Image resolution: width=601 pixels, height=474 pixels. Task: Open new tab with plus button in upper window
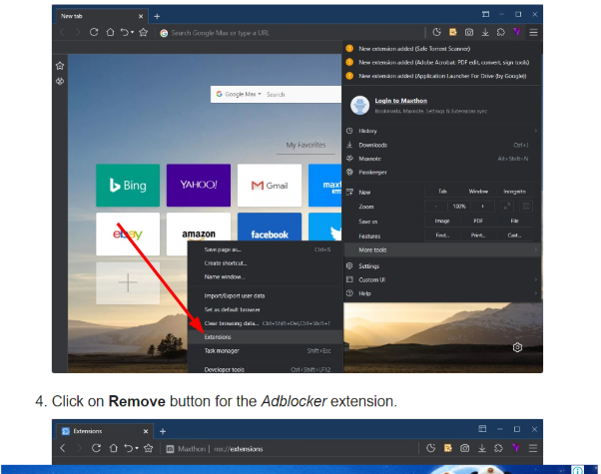[x=157, y=16]
